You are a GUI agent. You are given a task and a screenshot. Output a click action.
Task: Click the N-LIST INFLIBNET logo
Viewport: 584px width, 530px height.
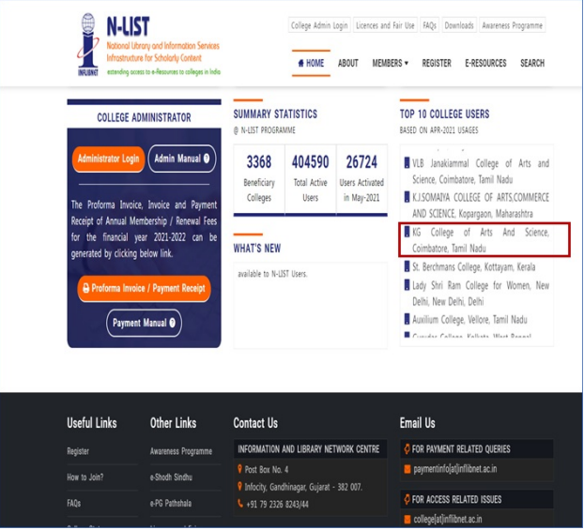point(148,45)
